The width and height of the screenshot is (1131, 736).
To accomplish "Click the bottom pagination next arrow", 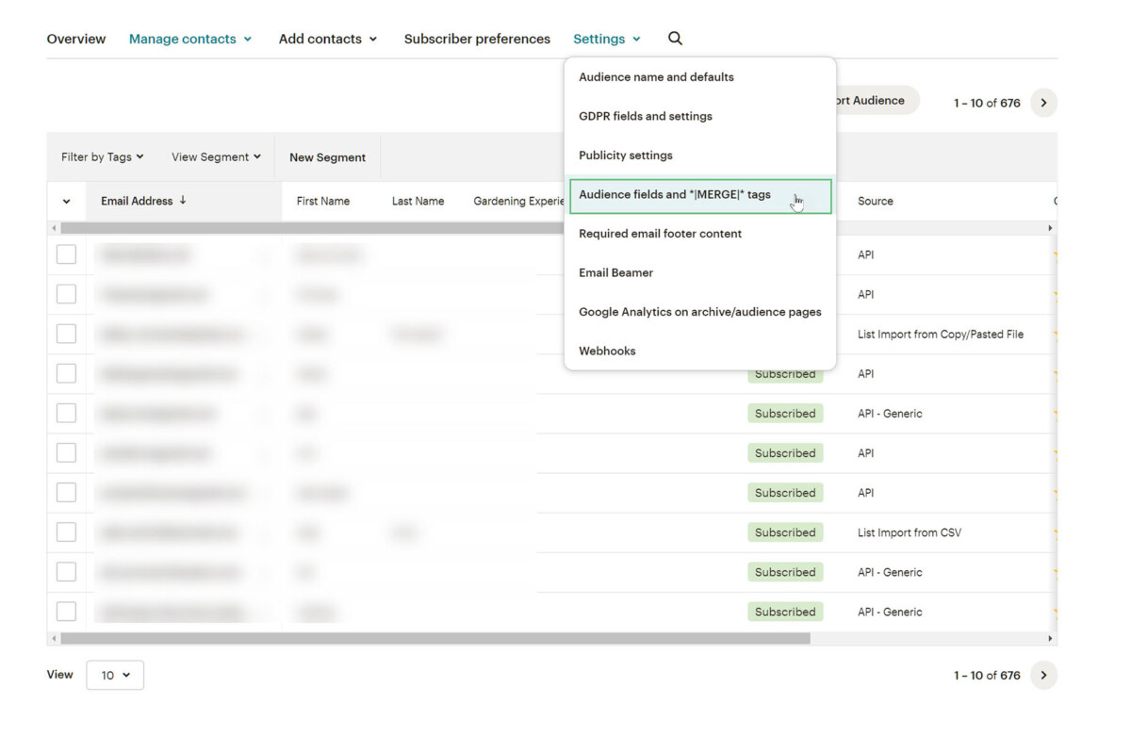I will pyautogui.click(x=1043, y=675).
